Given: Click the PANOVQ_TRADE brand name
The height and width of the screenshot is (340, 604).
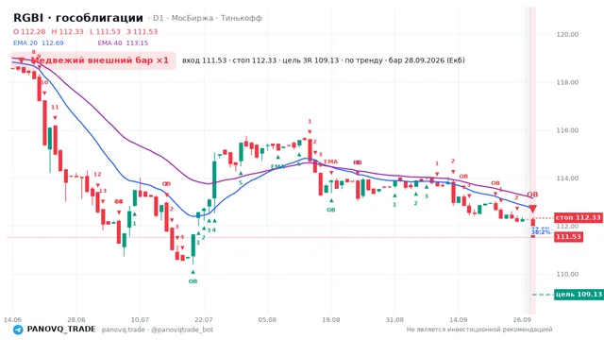Looking at the screenshot, I should pos(61,330).
